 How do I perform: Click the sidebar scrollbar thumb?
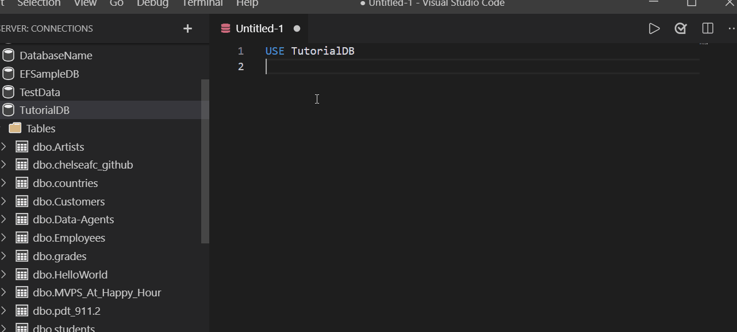205,161
